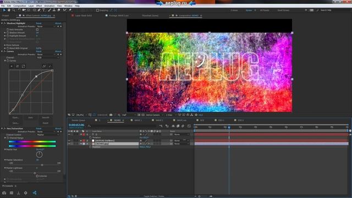Click the curves pencil draw icon
This screenshot has width=352, height=198.
(50, 66)
